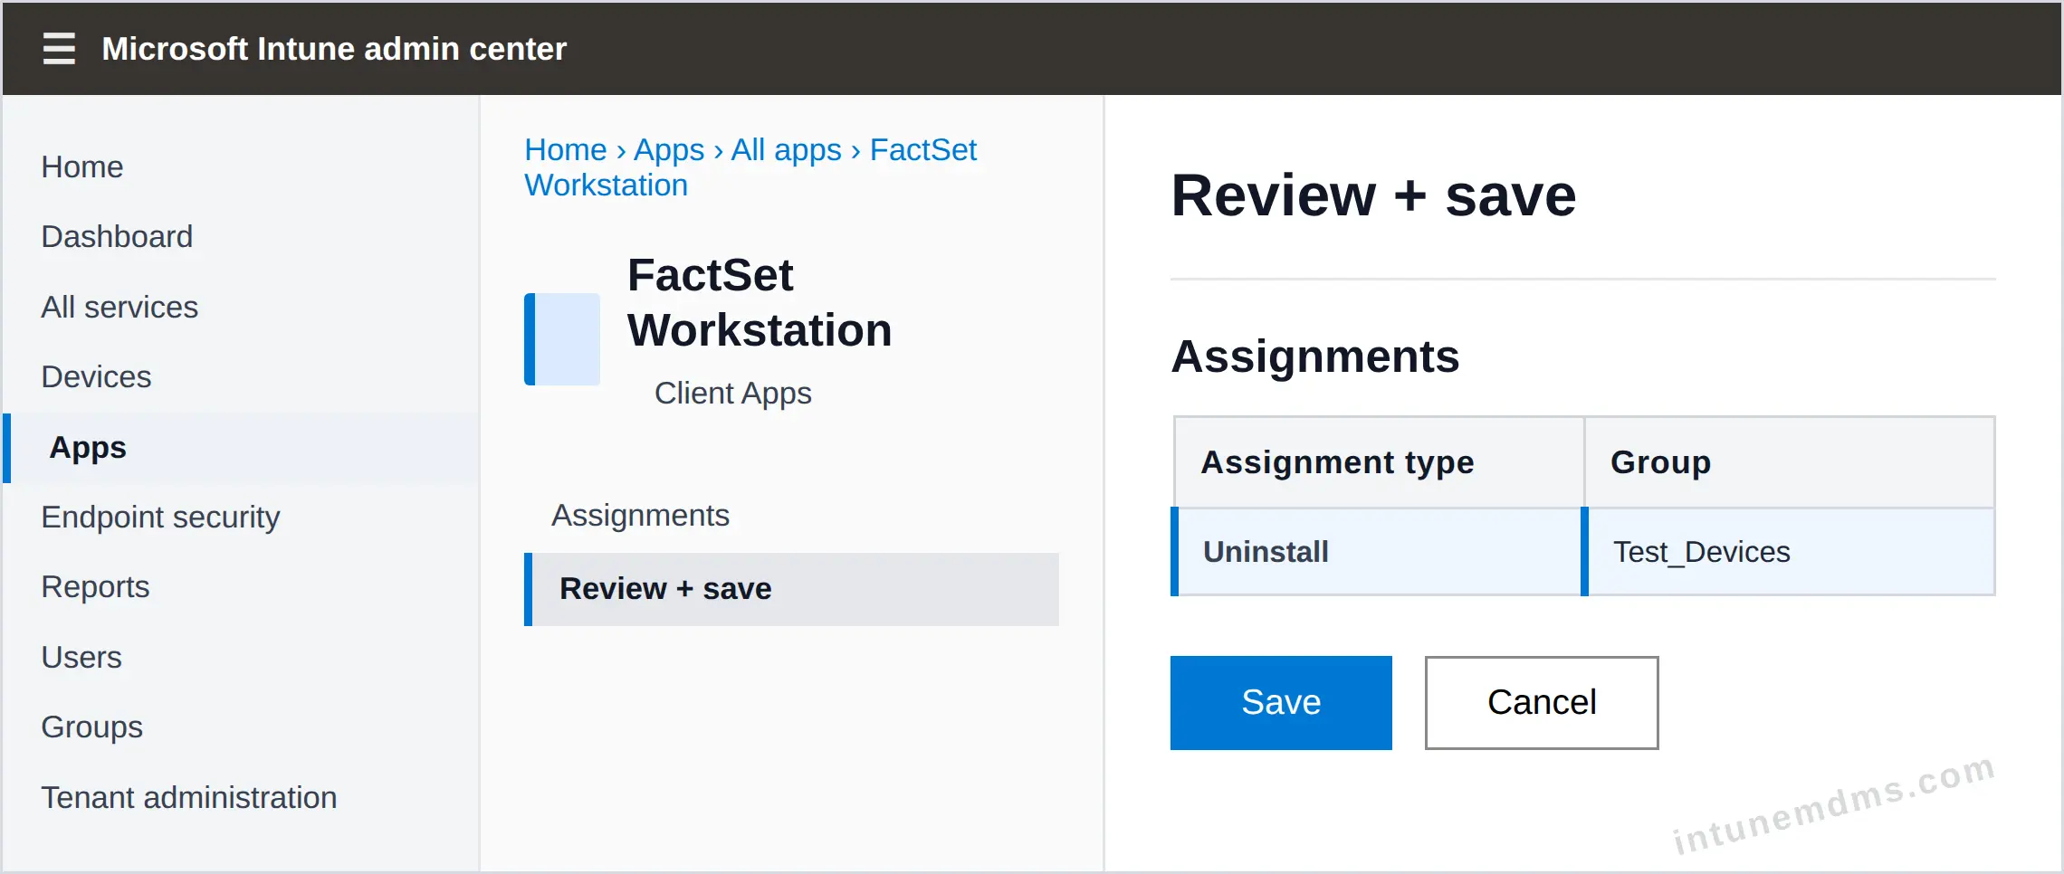Click the FactSet Workstation app icon
This screenshot has height=874, width=2064.
pos(562,339)
